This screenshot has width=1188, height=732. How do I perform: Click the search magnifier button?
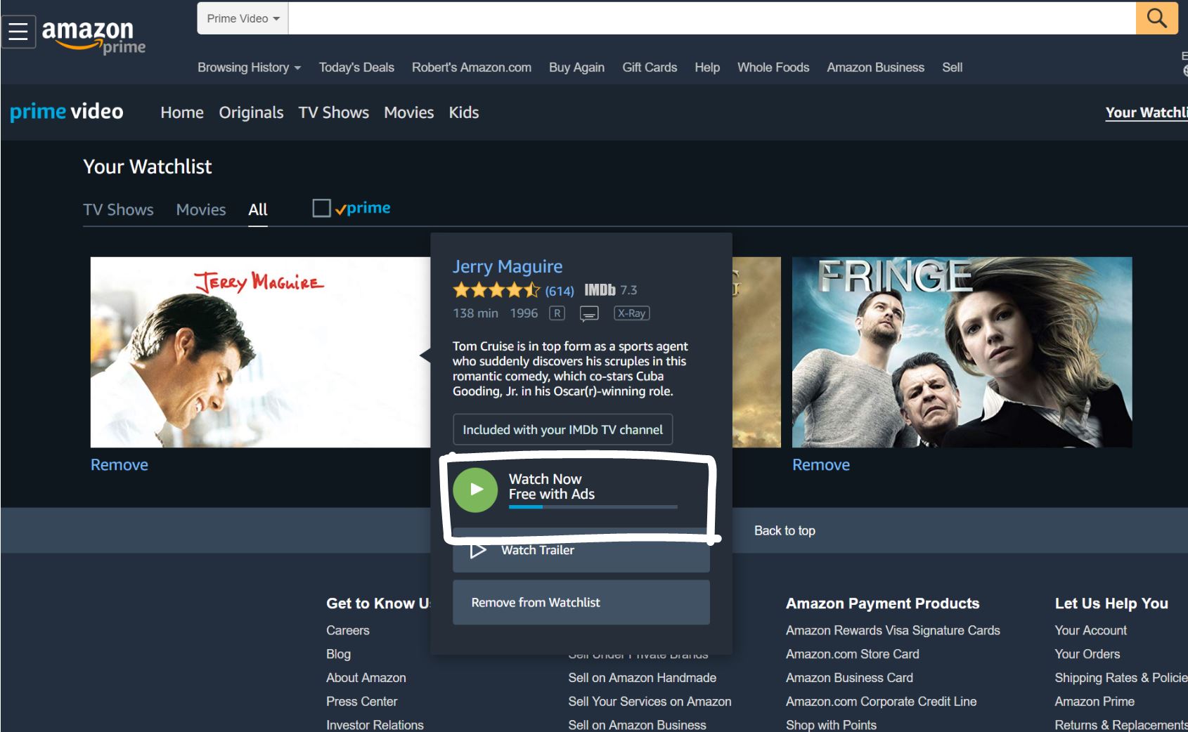[1156, 18]
